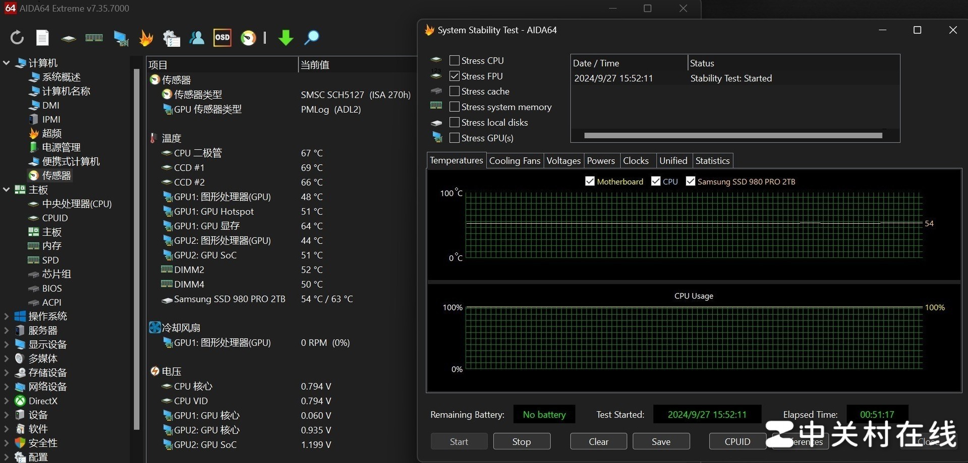This screenshot has height=463, width=968.
Task: Click the magnifier search toolbar icon
Action: [x=311, y=38]
